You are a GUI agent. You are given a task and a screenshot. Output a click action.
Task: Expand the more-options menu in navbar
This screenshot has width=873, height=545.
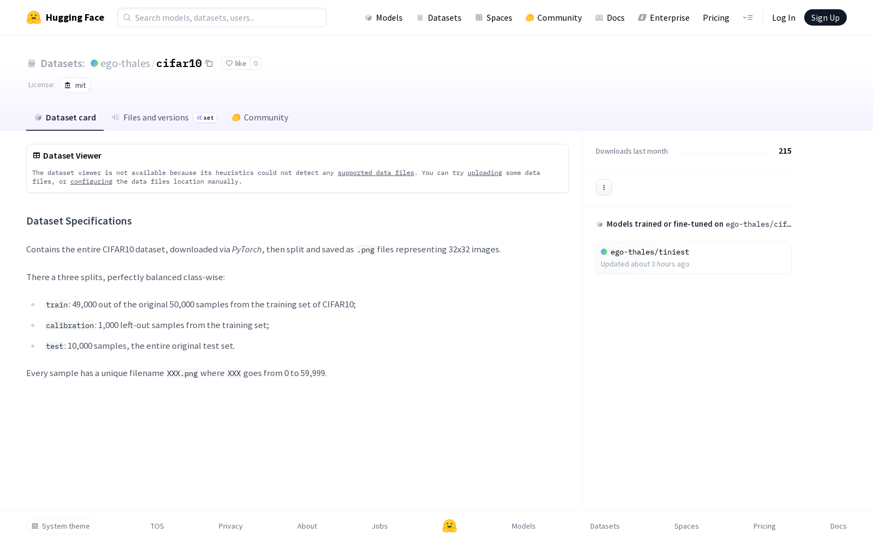tap(748, 17)
